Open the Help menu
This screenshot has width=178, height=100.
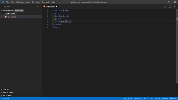pos(53,2)
